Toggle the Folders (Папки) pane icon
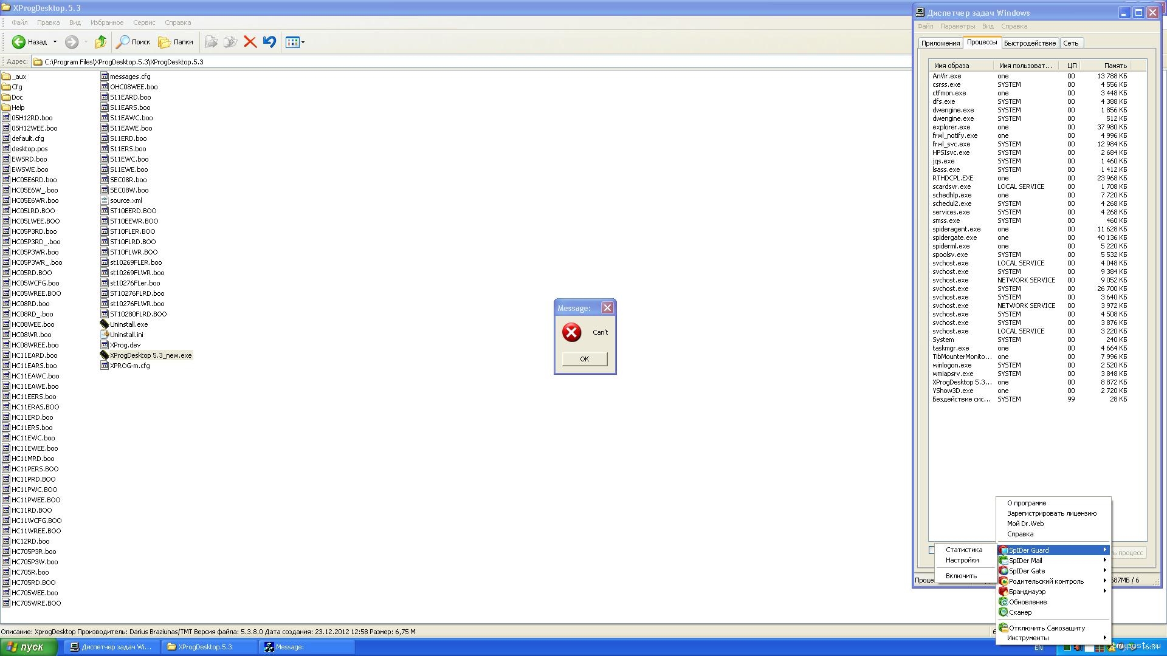1167x656 pixels. coord(175,42)
